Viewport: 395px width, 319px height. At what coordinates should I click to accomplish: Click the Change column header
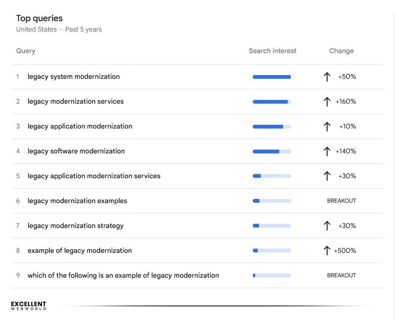tap(341, 51)
